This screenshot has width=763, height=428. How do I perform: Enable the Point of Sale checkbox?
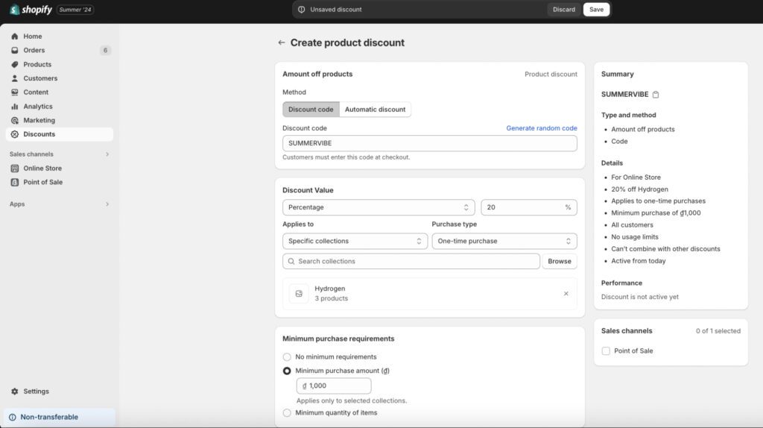pyautogui.click(x=606, y=351)
